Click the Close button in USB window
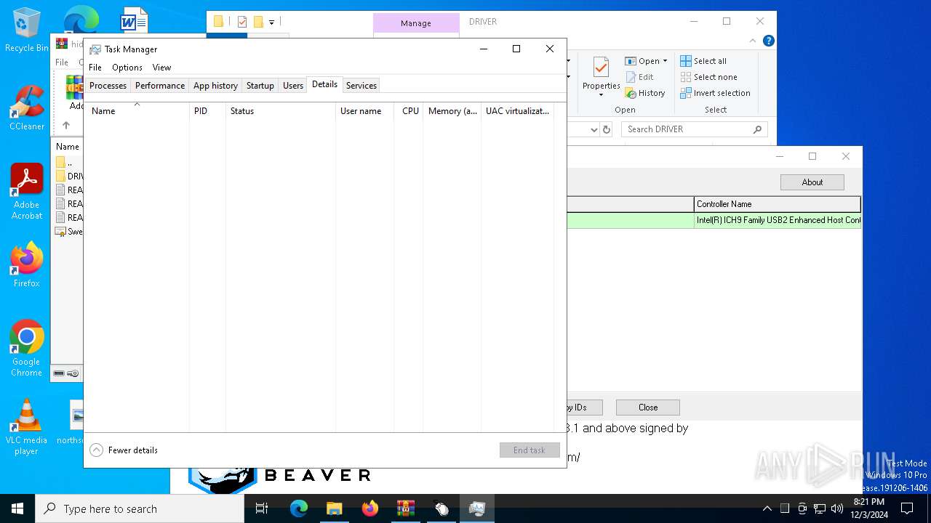Screen dimensions: 931x523 point(648,408)
